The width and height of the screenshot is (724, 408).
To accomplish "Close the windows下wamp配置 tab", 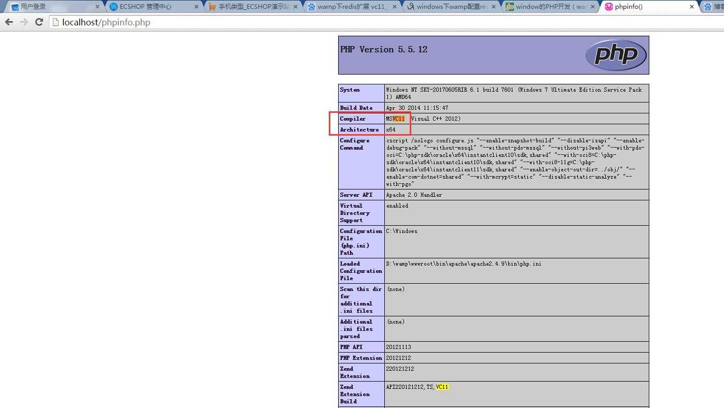I will tap(493, 7).
